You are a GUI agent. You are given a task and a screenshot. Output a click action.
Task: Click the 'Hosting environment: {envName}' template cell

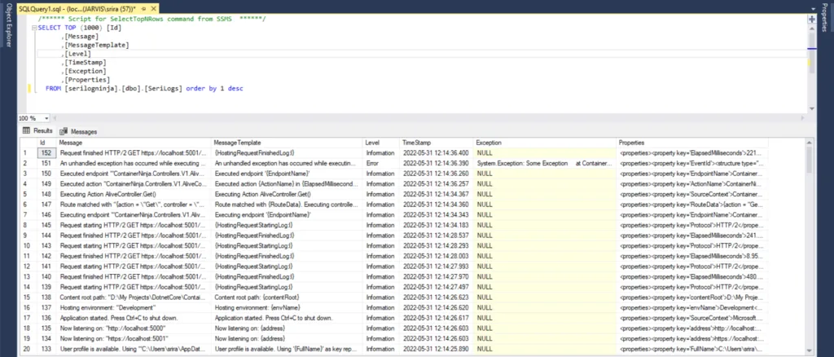tap(288, 307)
